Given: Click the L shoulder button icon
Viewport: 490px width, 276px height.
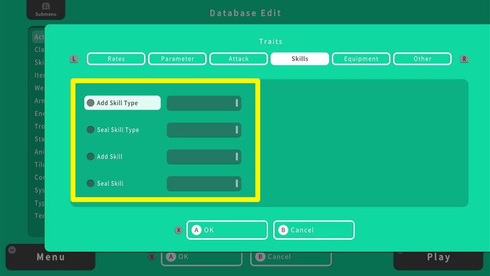Looking at the screenshot, I should pos(74,59).
